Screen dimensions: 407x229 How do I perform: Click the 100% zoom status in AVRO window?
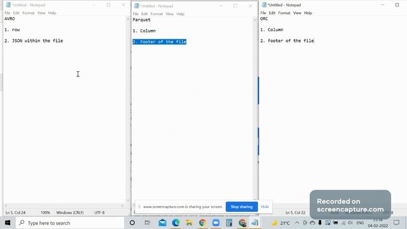[45, 212]
